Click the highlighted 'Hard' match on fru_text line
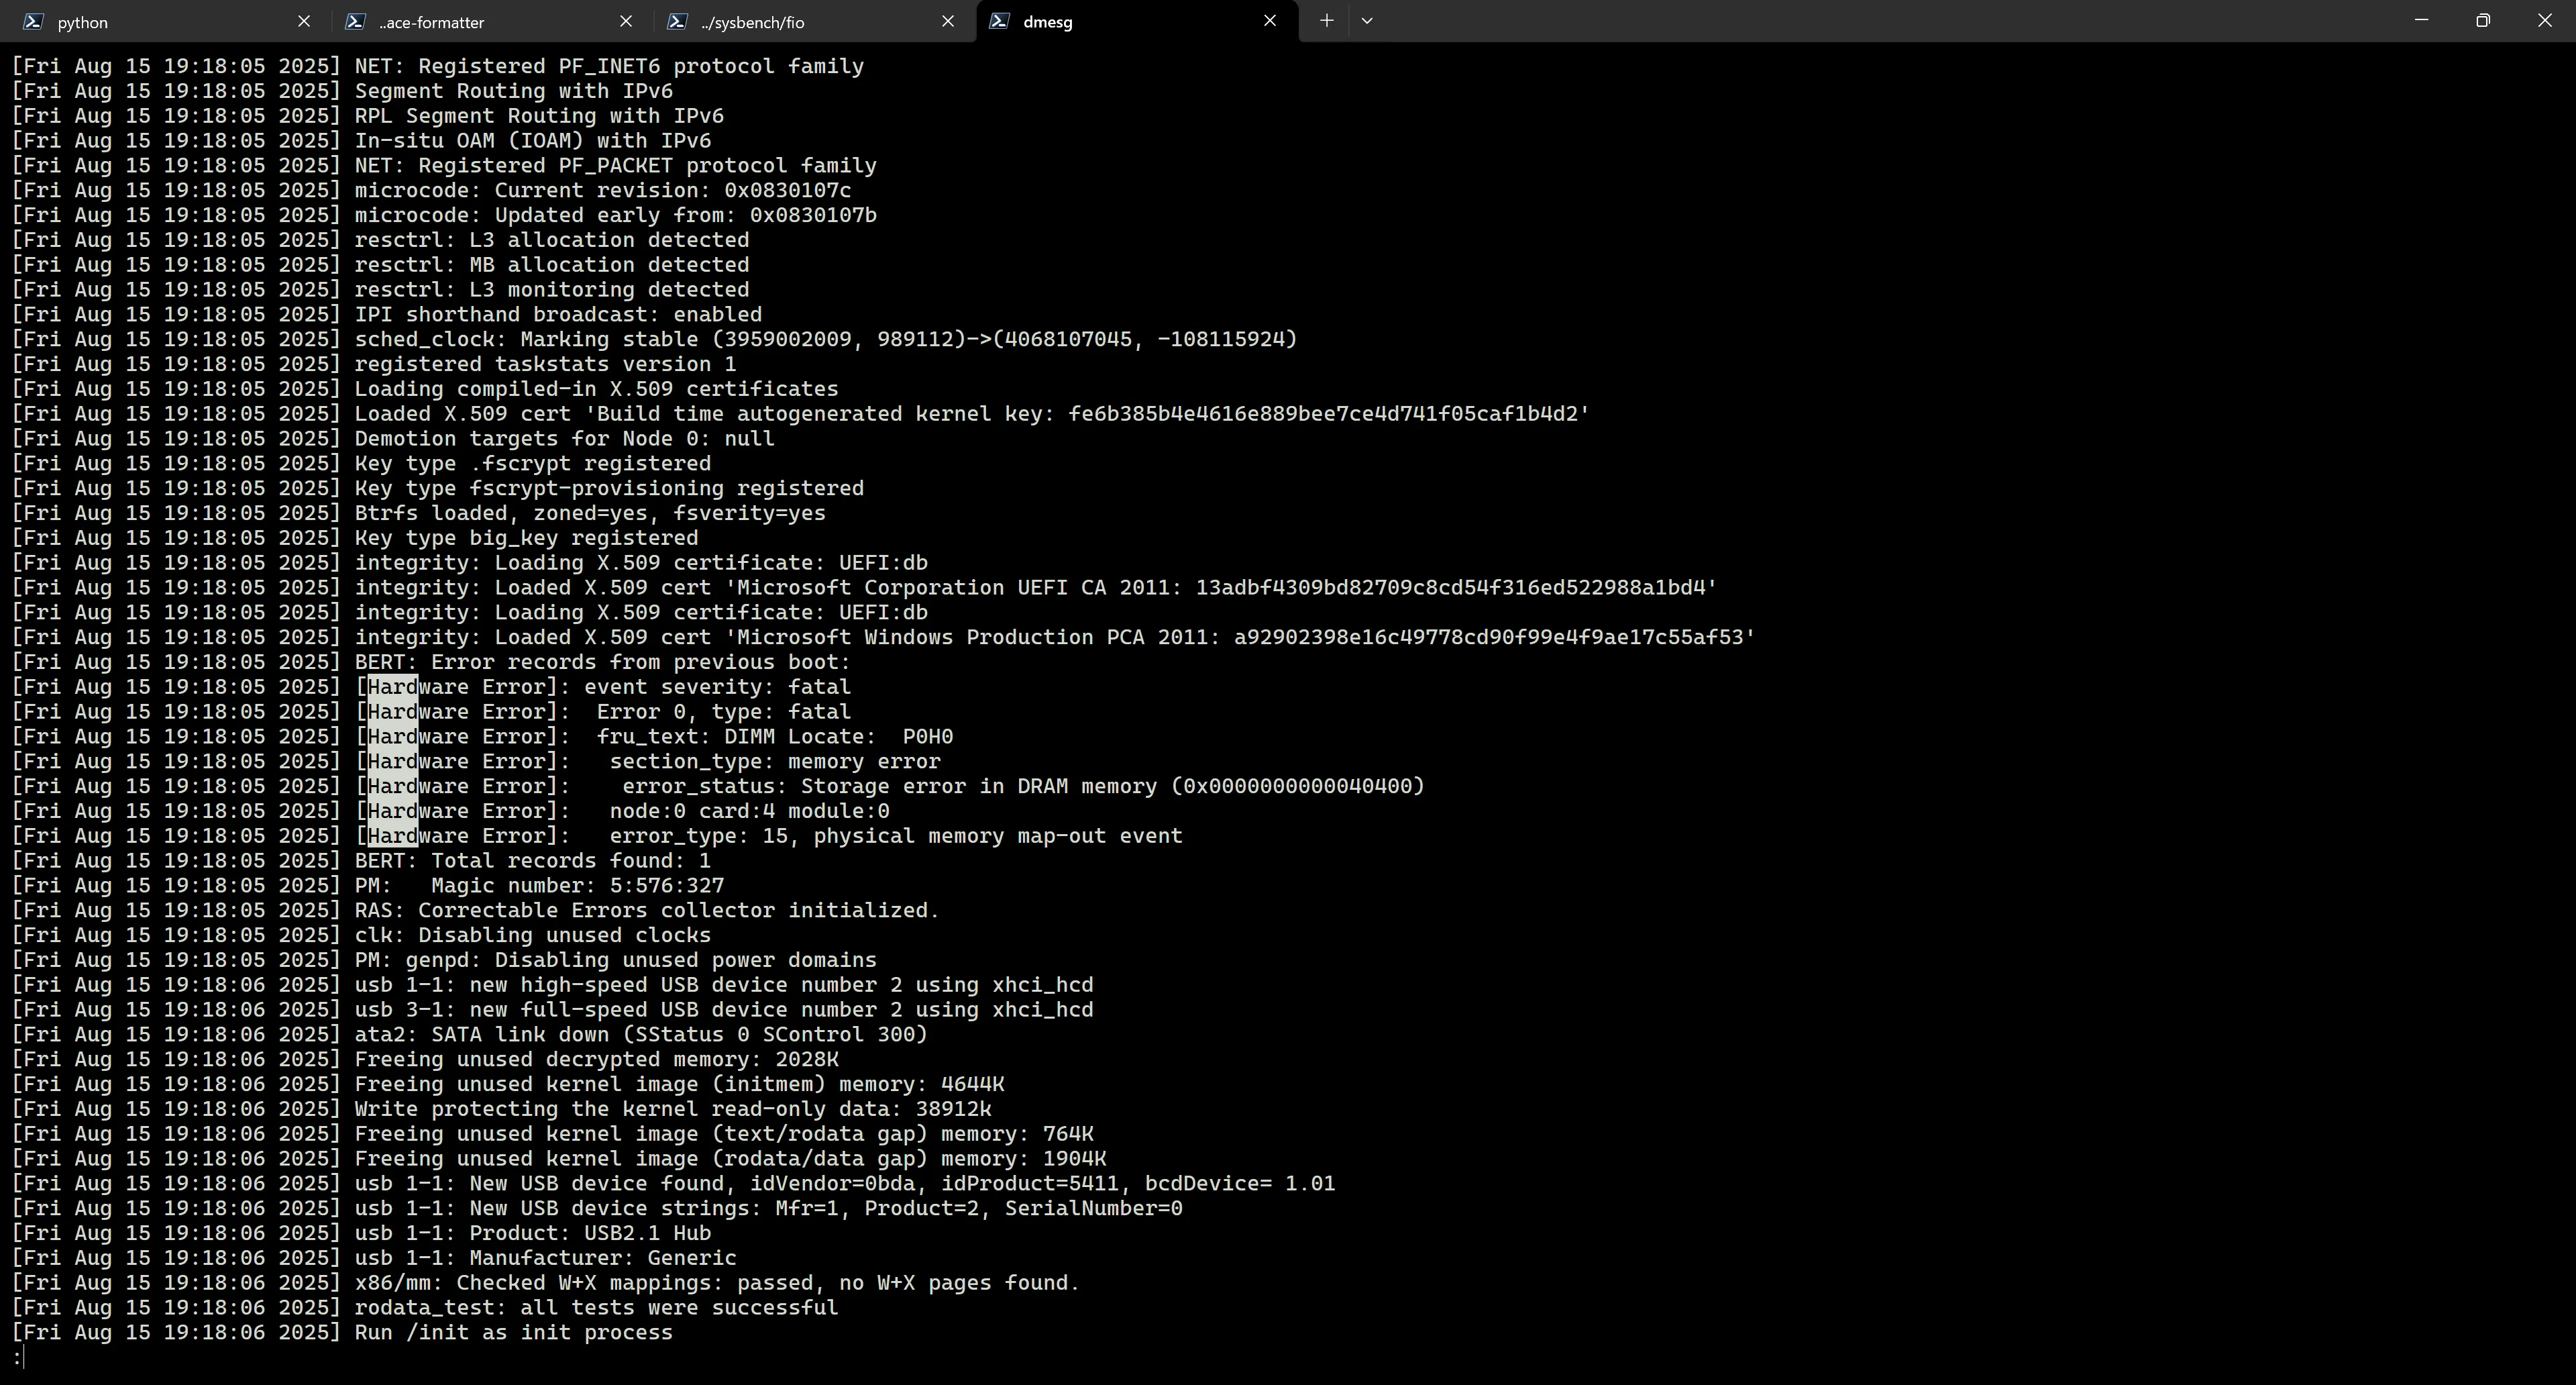Viewport: 2576px width, 1385px height. 393,737
